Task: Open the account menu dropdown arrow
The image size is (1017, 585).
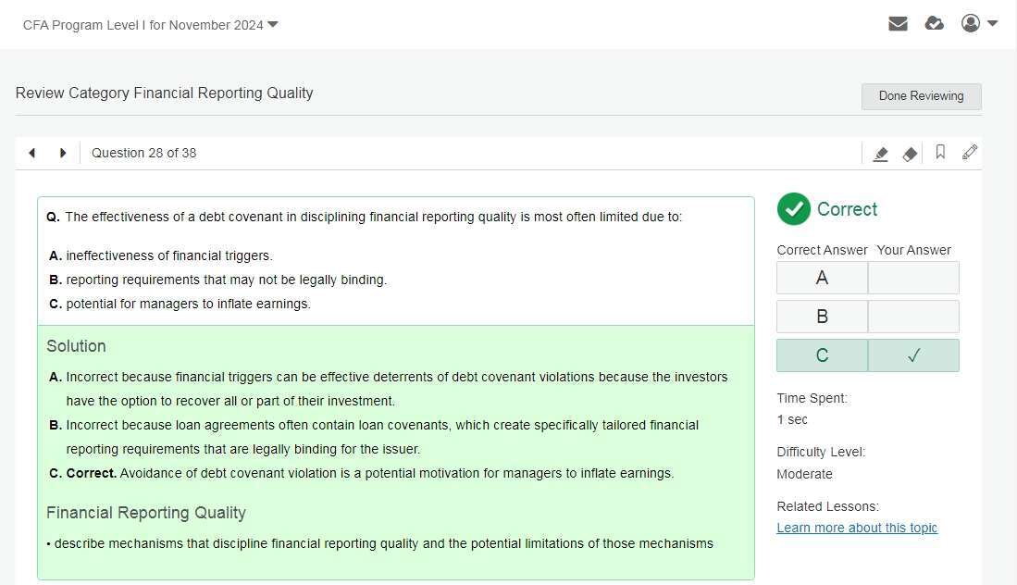Action: tap(993, 24)
